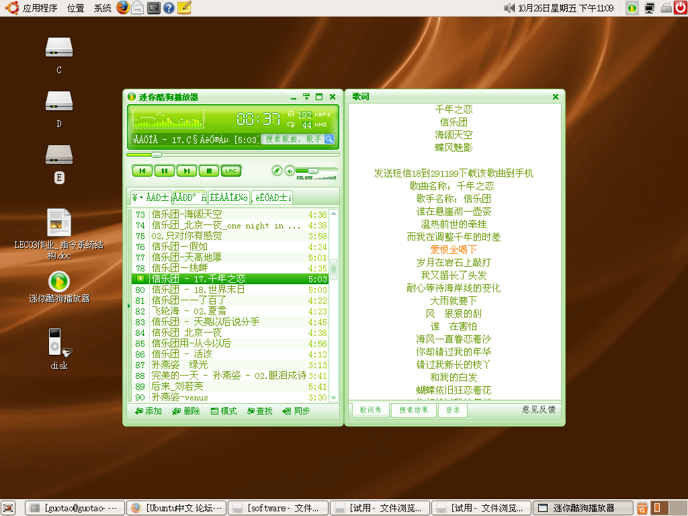Screen dimensions: 688x516
Task: Open the 模式 play mode menu
Action: tap(224, 411)
